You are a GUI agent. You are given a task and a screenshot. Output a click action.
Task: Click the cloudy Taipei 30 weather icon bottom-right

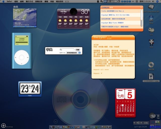click(152, 115)
